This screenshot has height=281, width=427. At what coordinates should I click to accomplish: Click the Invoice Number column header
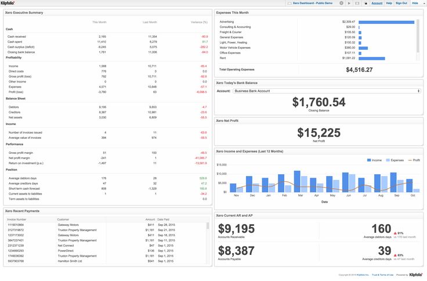click(x=17, y=219)
